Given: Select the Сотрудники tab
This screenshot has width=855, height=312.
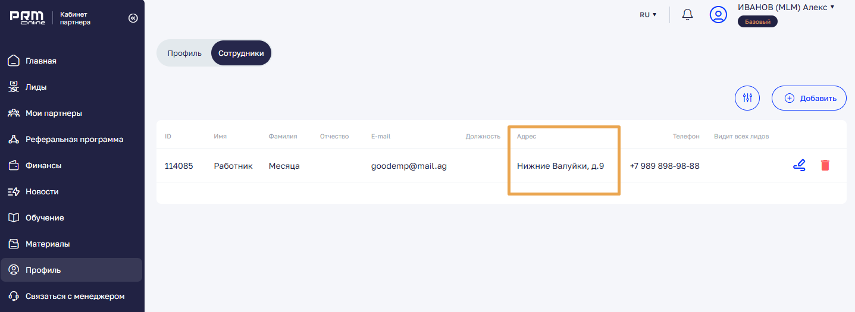Looking at the screenshot, I should (241, 53).
